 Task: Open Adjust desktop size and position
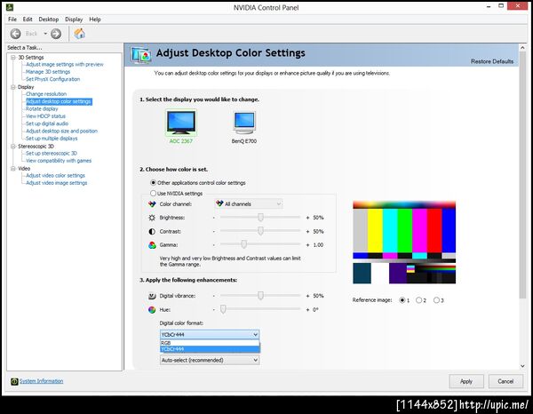click(x=61, y=131)
